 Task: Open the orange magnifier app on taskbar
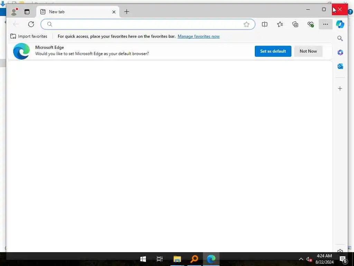tap(194, 259)
